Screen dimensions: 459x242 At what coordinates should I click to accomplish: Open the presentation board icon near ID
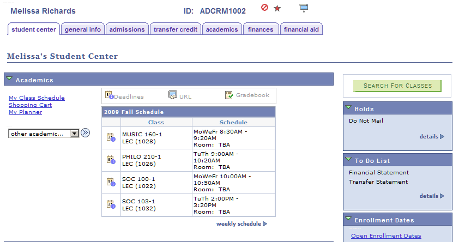304,8
